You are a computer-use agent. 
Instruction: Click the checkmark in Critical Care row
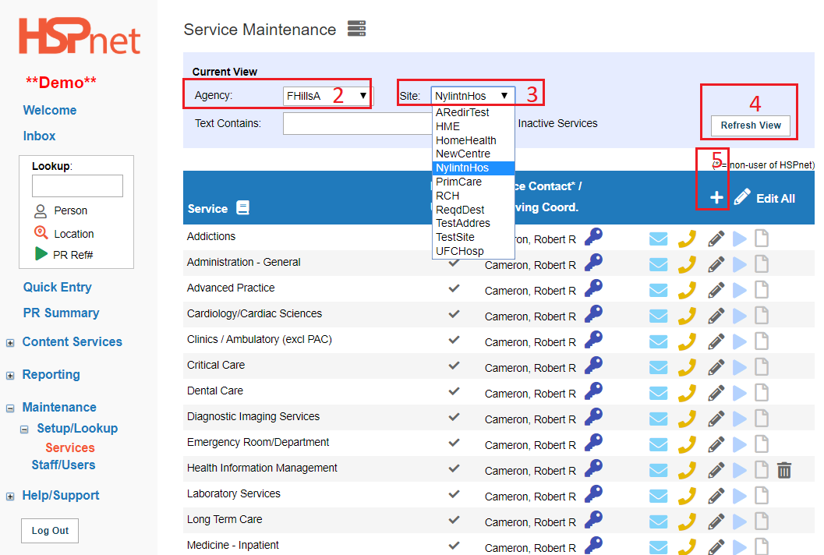pos(454,366)
